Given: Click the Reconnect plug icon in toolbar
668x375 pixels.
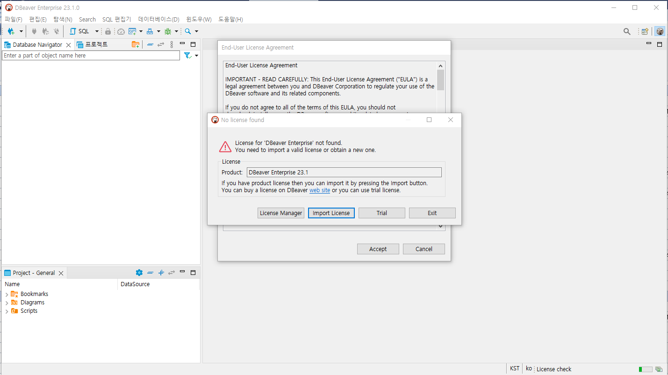Looking at the screenshot, I should coord(45,31).
